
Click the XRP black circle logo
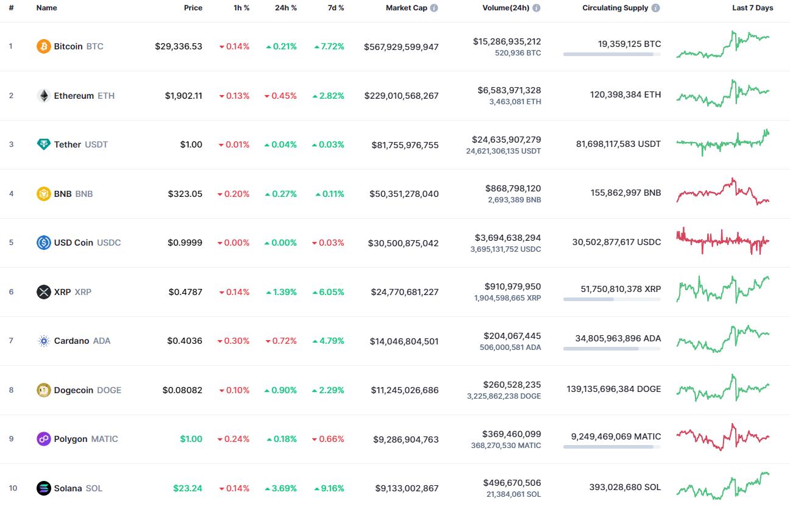click(43, 291)
